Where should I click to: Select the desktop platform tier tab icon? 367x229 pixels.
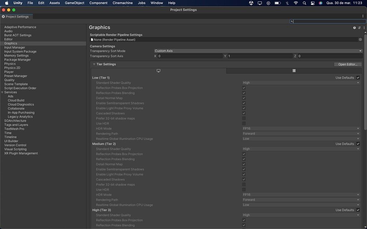pyautogui.click(x=158, y=70)
